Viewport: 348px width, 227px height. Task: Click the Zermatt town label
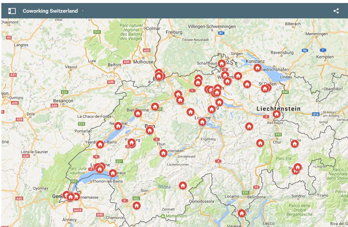(x=168, y=209)
